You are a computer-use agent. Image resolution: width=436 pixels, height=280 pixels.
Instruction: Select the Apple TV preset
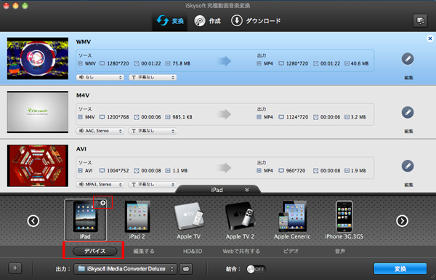tap(189, 220)
